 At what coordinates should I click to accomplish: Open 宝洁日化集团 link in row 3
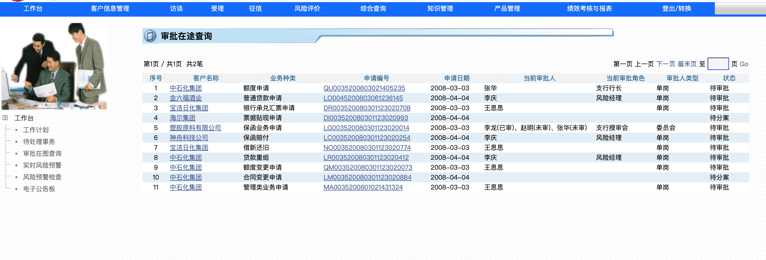click(x=189, y=108)
